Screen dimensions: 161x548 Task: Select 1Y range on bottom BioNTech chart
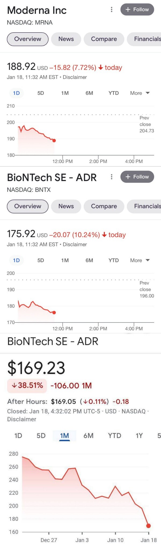(x=139, y=436)
